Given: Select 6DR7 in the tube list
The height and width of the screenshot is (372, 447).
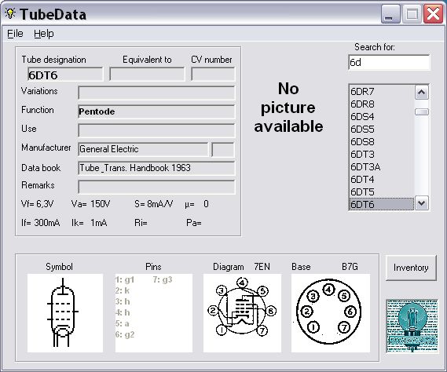Looking at the screenshot, I should coord(382,92).
